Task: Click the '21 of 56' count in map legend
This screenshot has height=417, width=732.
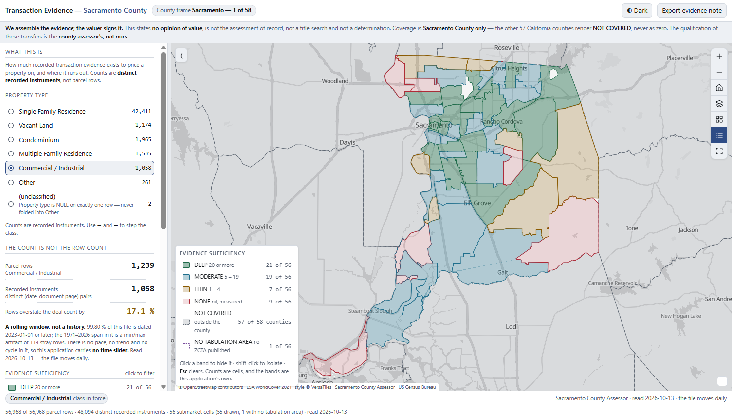Action: pyautogui.click(x=279, y=265)
